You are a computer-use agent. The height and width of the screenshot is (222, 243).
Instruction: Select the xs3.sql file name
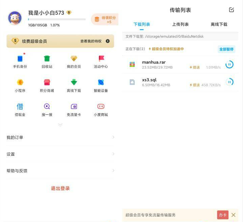pos(149,80)
